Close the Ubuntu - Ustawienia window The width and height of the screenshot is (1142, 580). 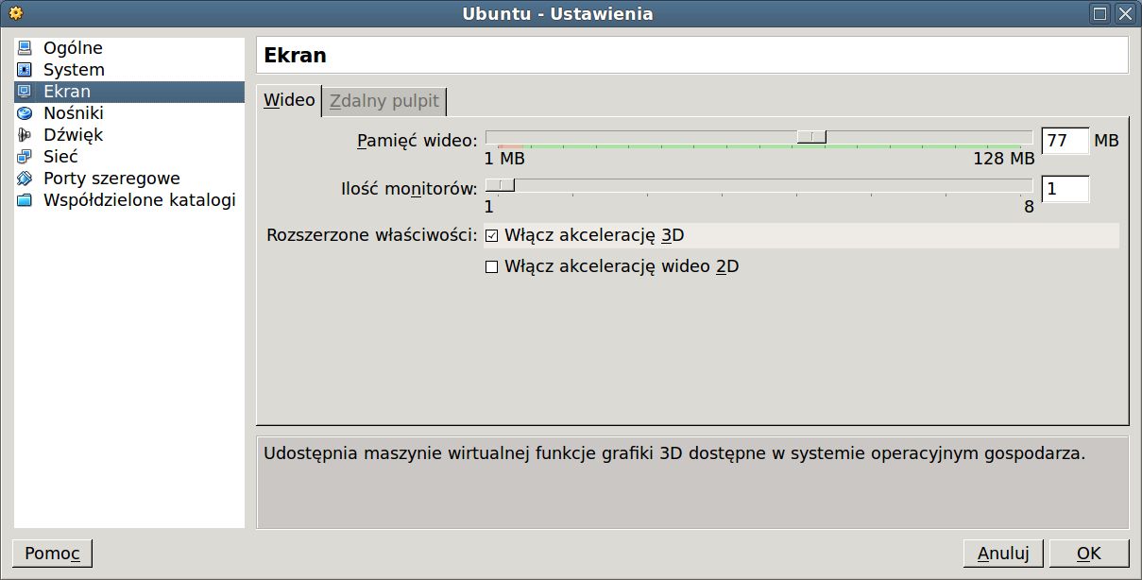pyautogui.click(x=1125, y=13)
